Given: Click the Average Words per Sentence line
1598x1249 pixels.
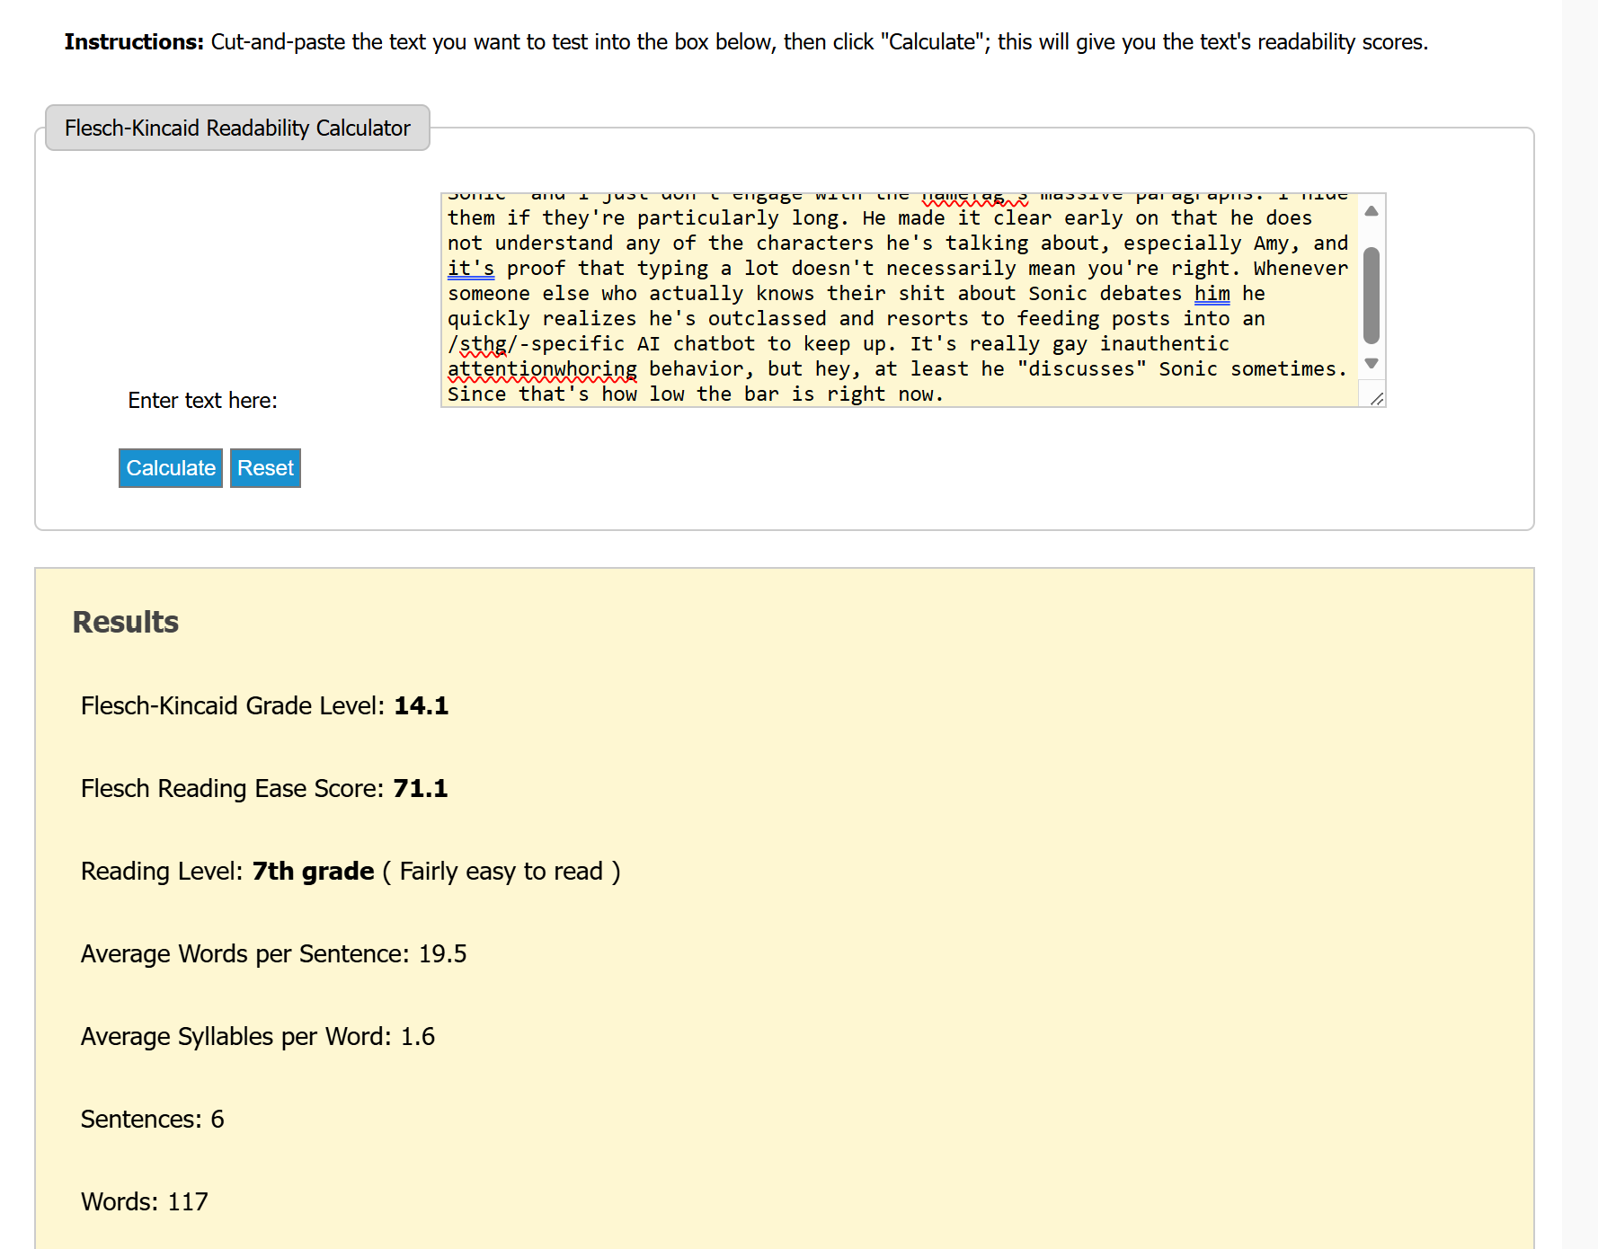Looking at the screenshot, I should click(274, 954).
